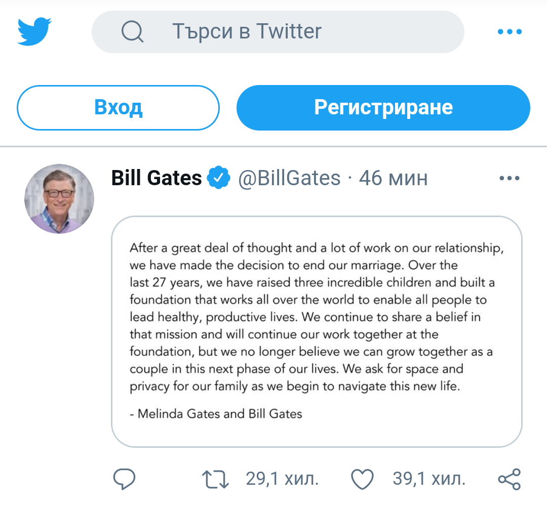Click the Bill Gates display name
547x505 pixels.
157,178
